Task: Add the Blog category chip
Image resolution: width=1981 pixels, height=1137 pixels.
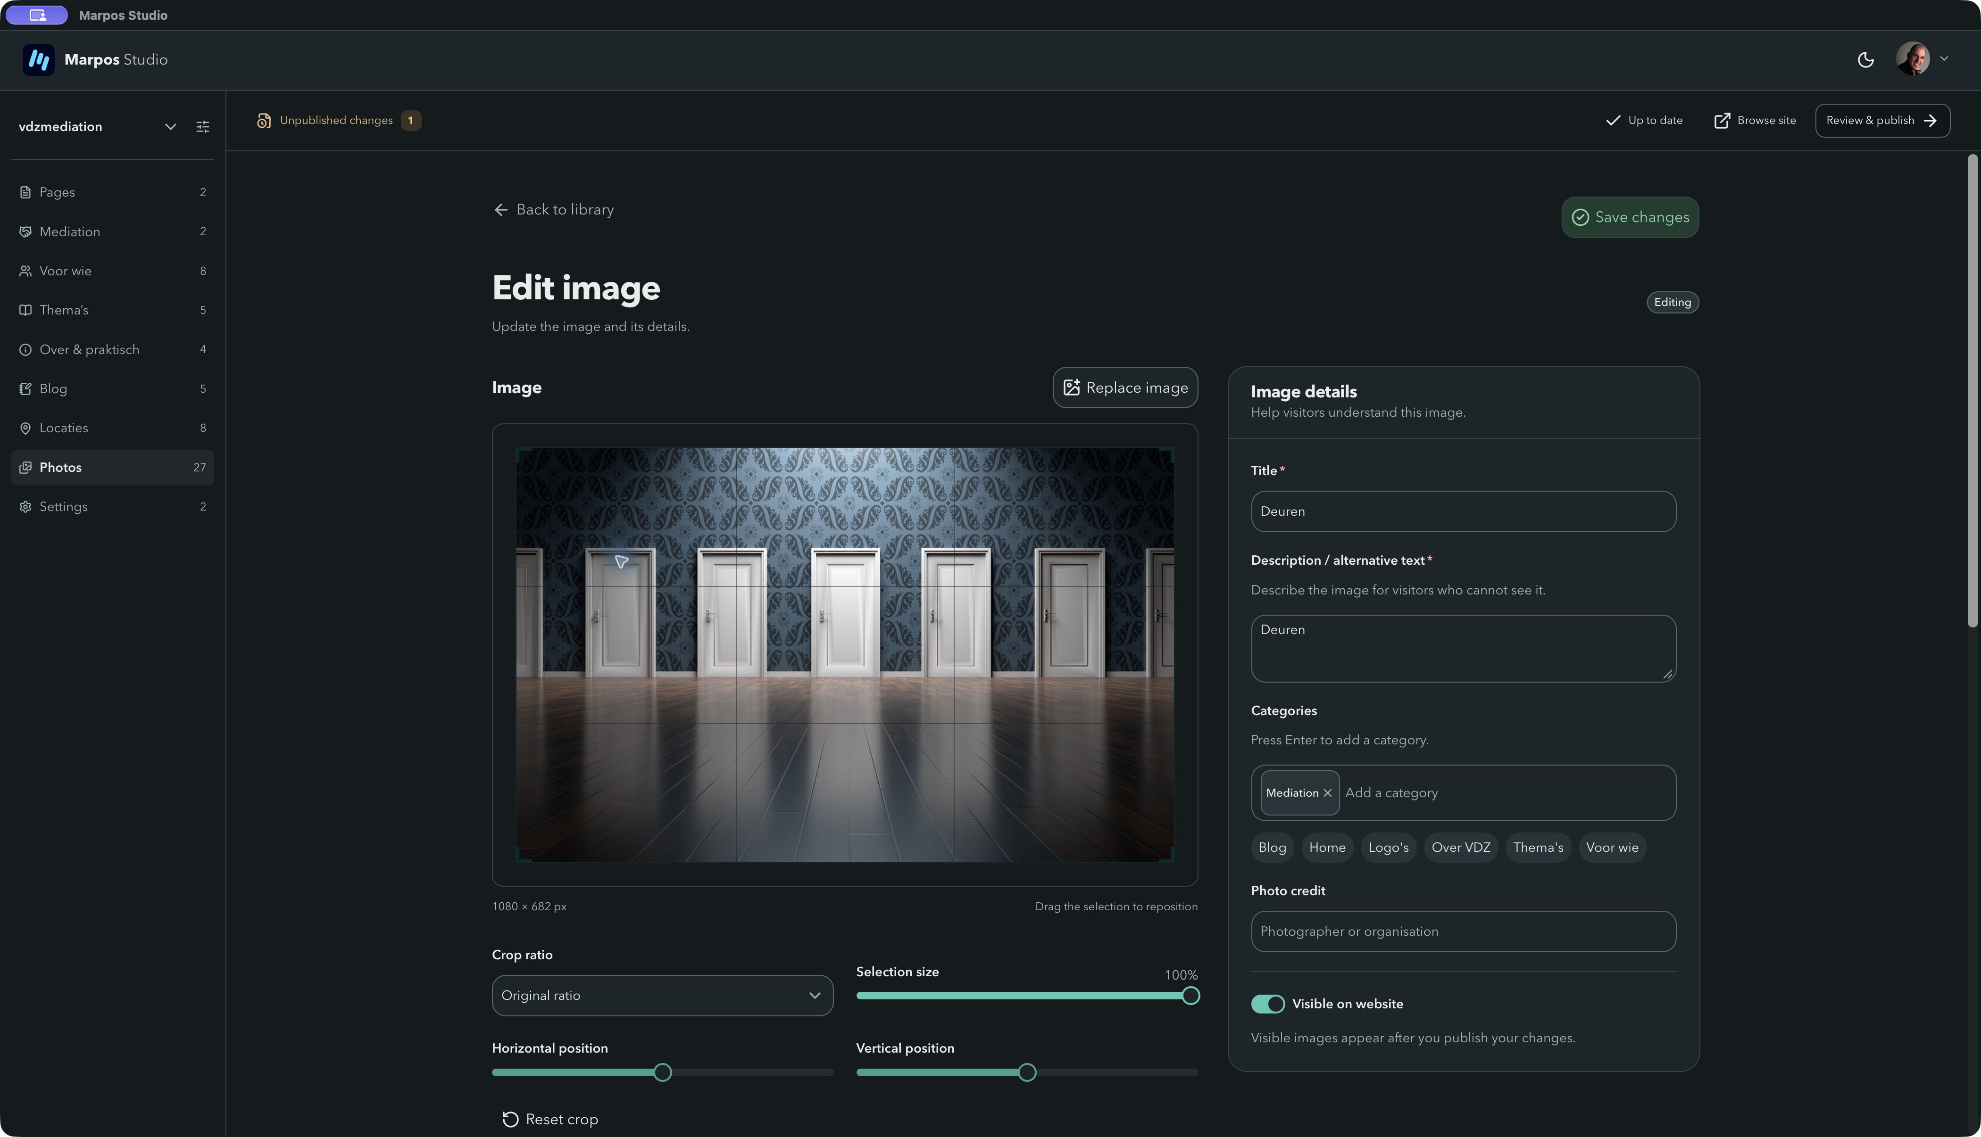Action: tap(1272, 847)
